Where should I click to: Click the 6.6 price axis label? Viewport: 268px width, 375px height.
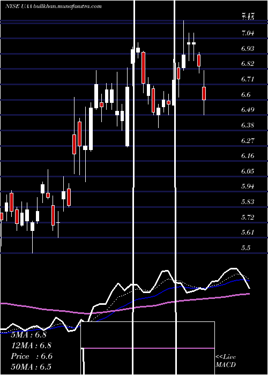(246, 95)
